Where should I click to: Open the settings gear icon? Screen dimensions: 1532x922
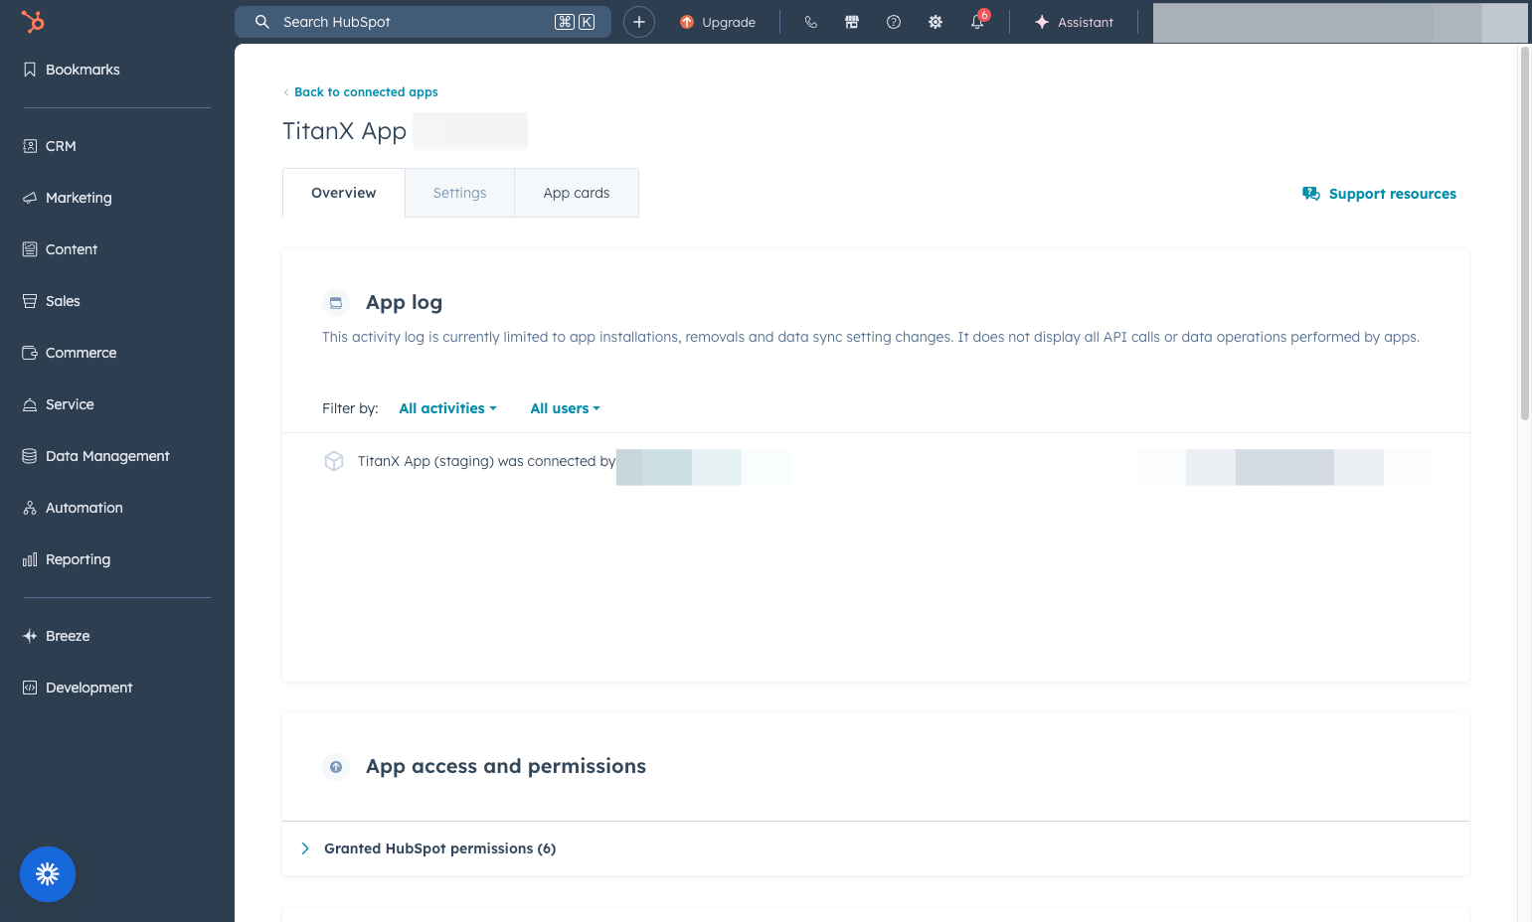(x=936, y=22)
